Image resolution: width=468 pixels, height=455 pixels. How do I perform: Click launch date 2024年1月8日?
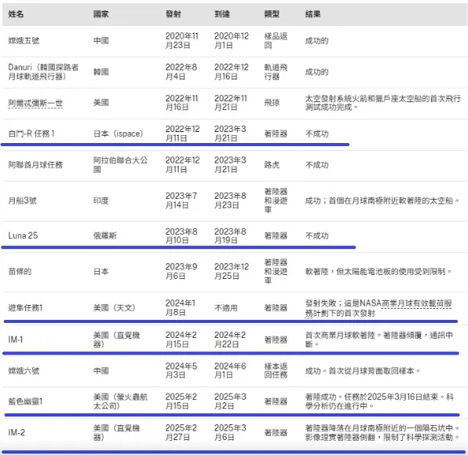coord(181,308)
